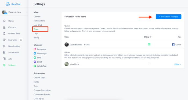Click the Flowers in Home account avatar
Viewport: 188px width, 100px height.
tap(4, 12)
